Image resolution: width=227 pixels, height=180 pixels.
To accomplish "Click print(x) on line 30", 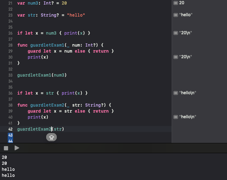I will (38, 57).
